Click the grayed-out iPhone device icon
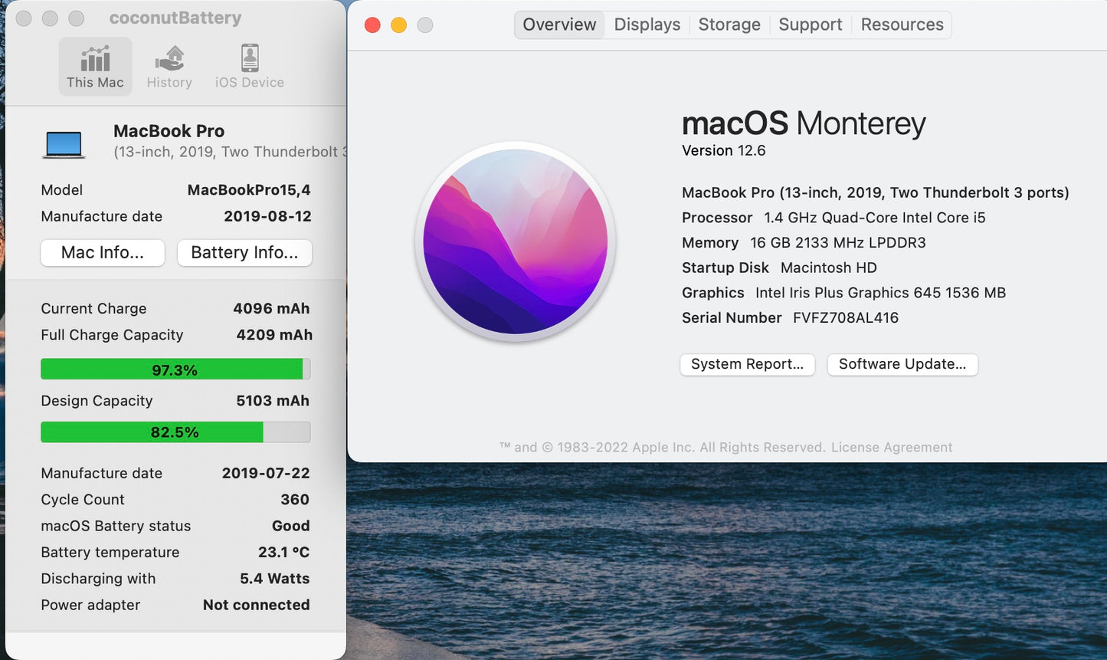1107x660 pixels. click(x=248, y=57)
